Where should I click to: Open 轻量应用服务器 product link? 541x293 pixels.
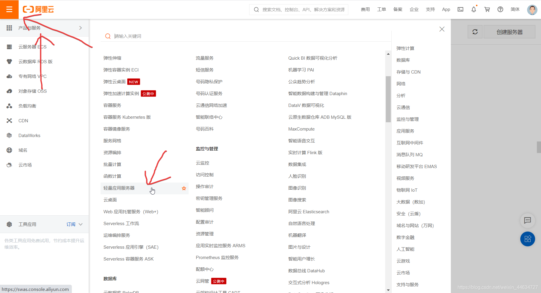point(119,188)
